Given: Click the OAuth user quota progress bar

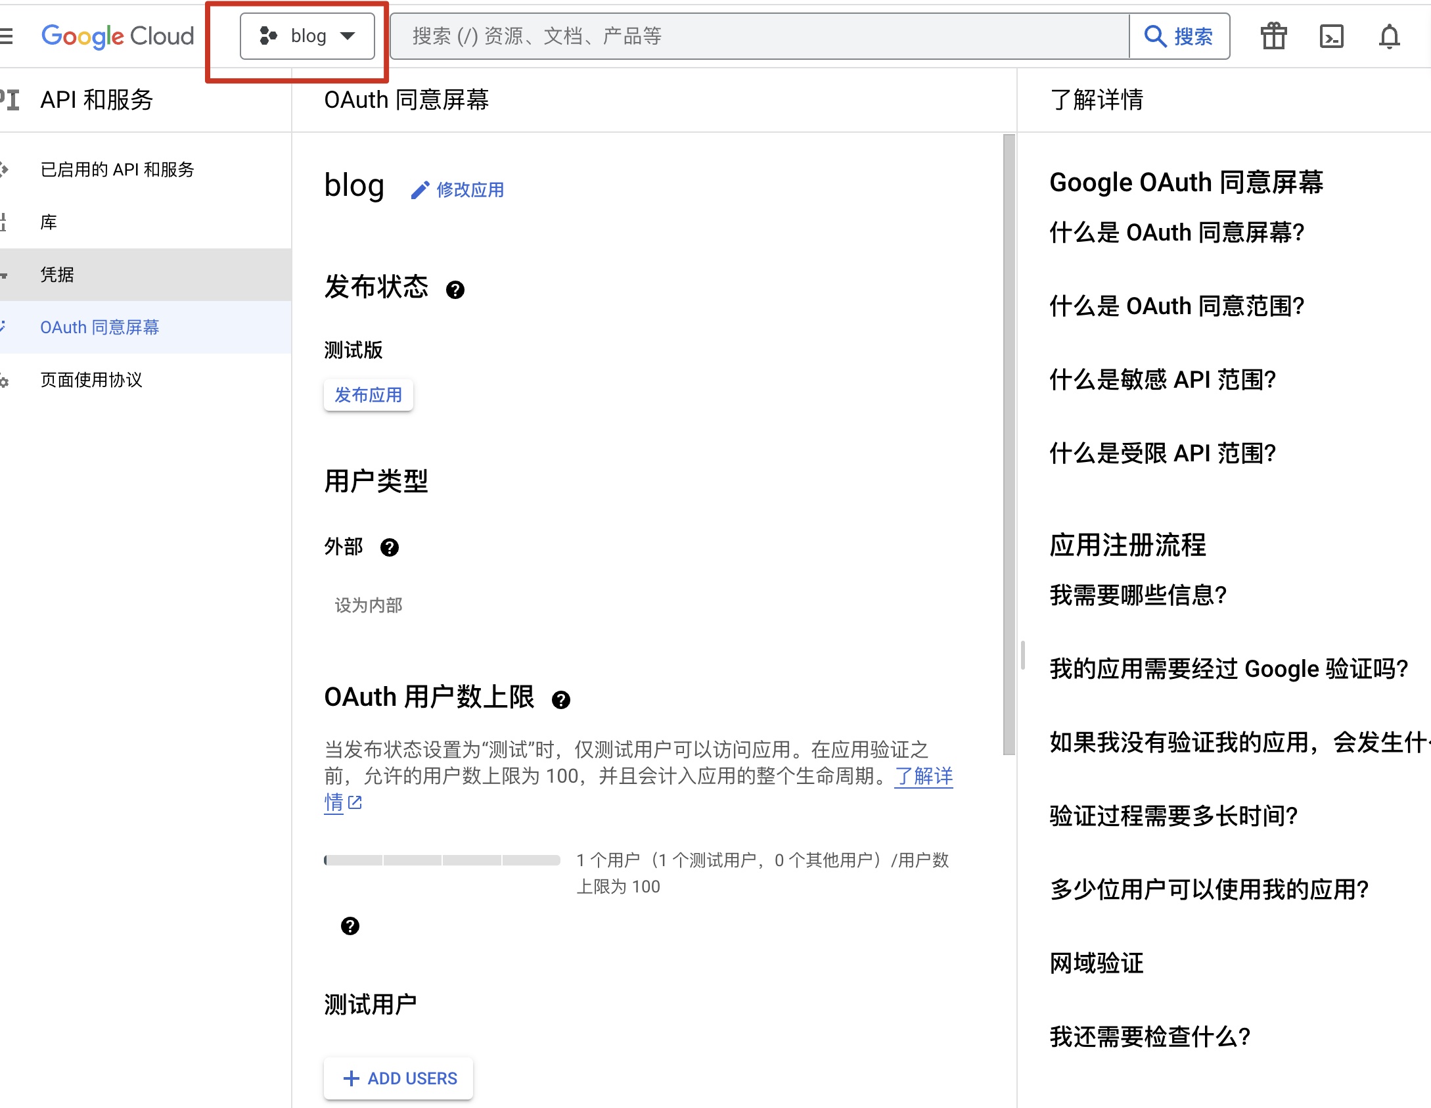Looking at the screenshot, I should pyautogui.click(x=442, y=860).
